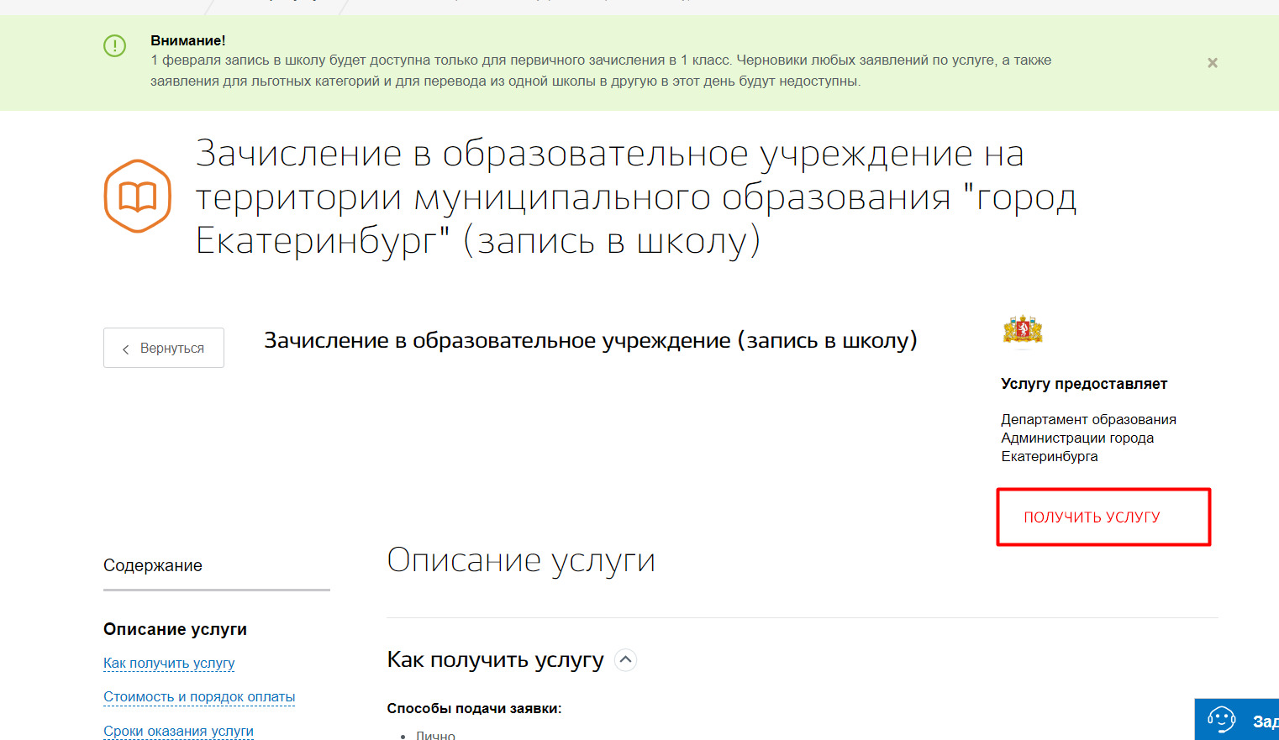Dismiss the attention notice with the X

coord(1212,63)
